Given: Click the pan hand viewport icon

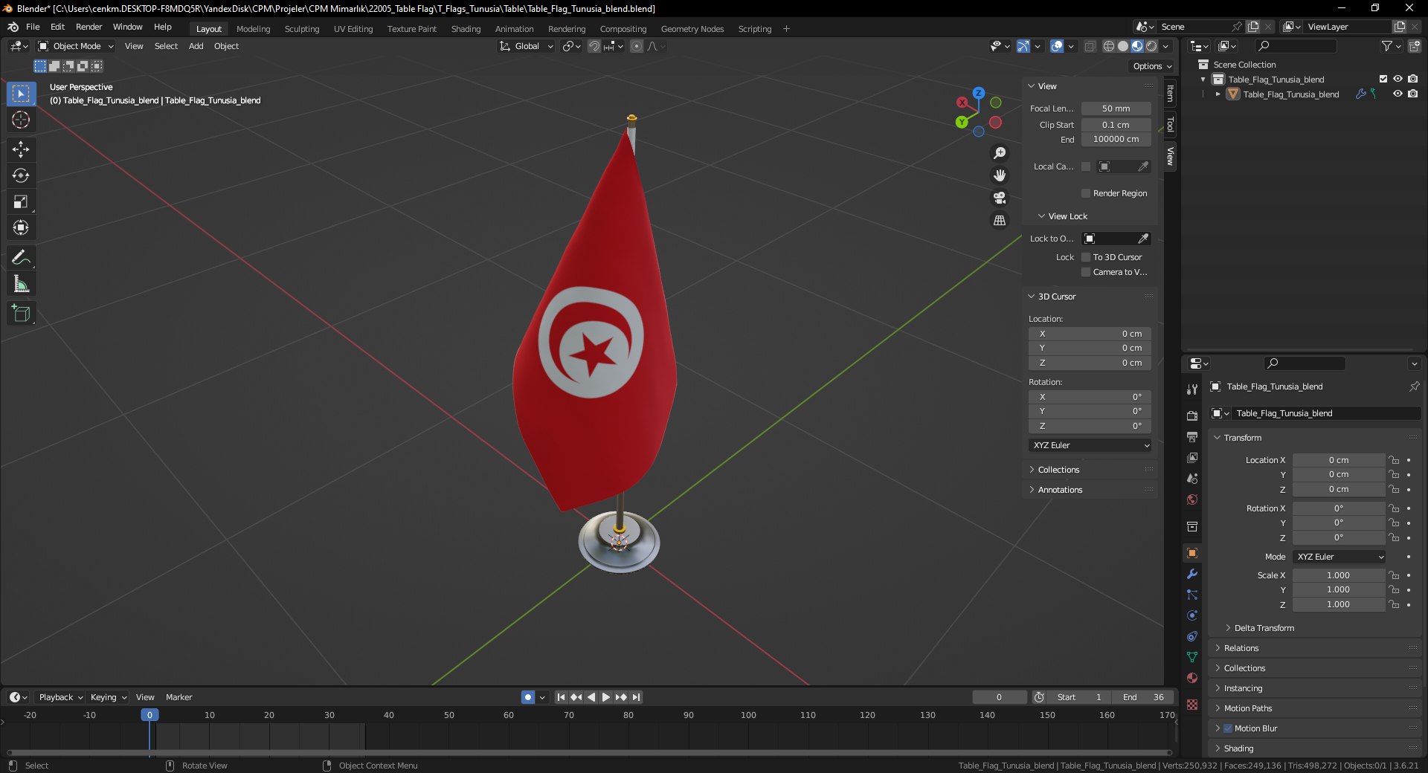Looking at the screenshot, I should tap(1000, 175).
